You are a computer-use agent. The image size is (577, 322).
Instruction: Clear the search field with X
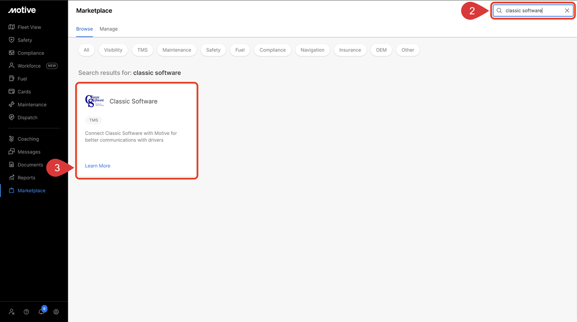click(x=567, y=11)
